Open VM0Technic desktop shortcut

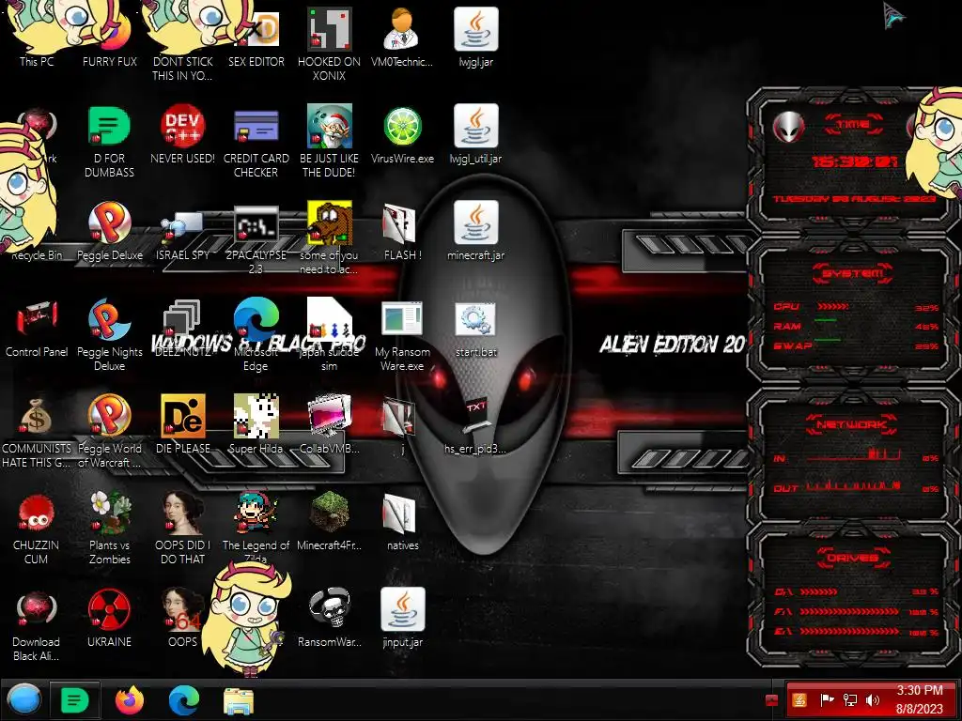tap(402, 29)
